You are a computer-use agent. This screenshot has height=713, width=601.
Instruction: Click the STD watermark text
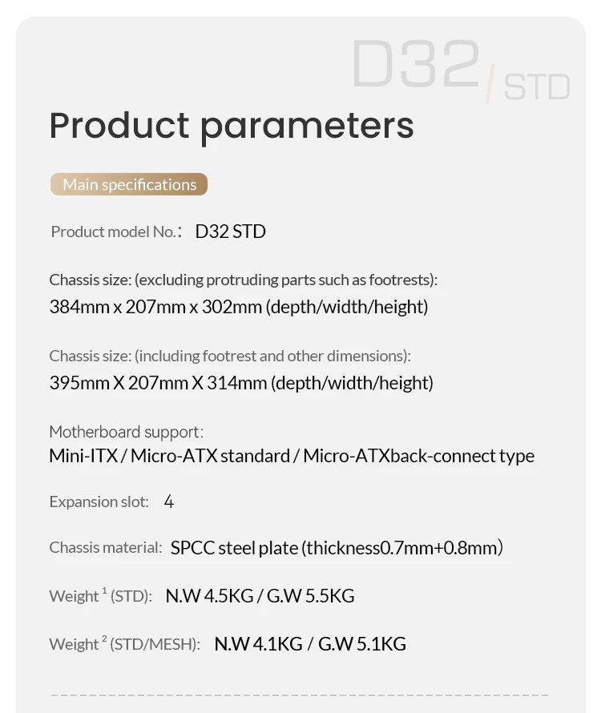coord(537,87)
